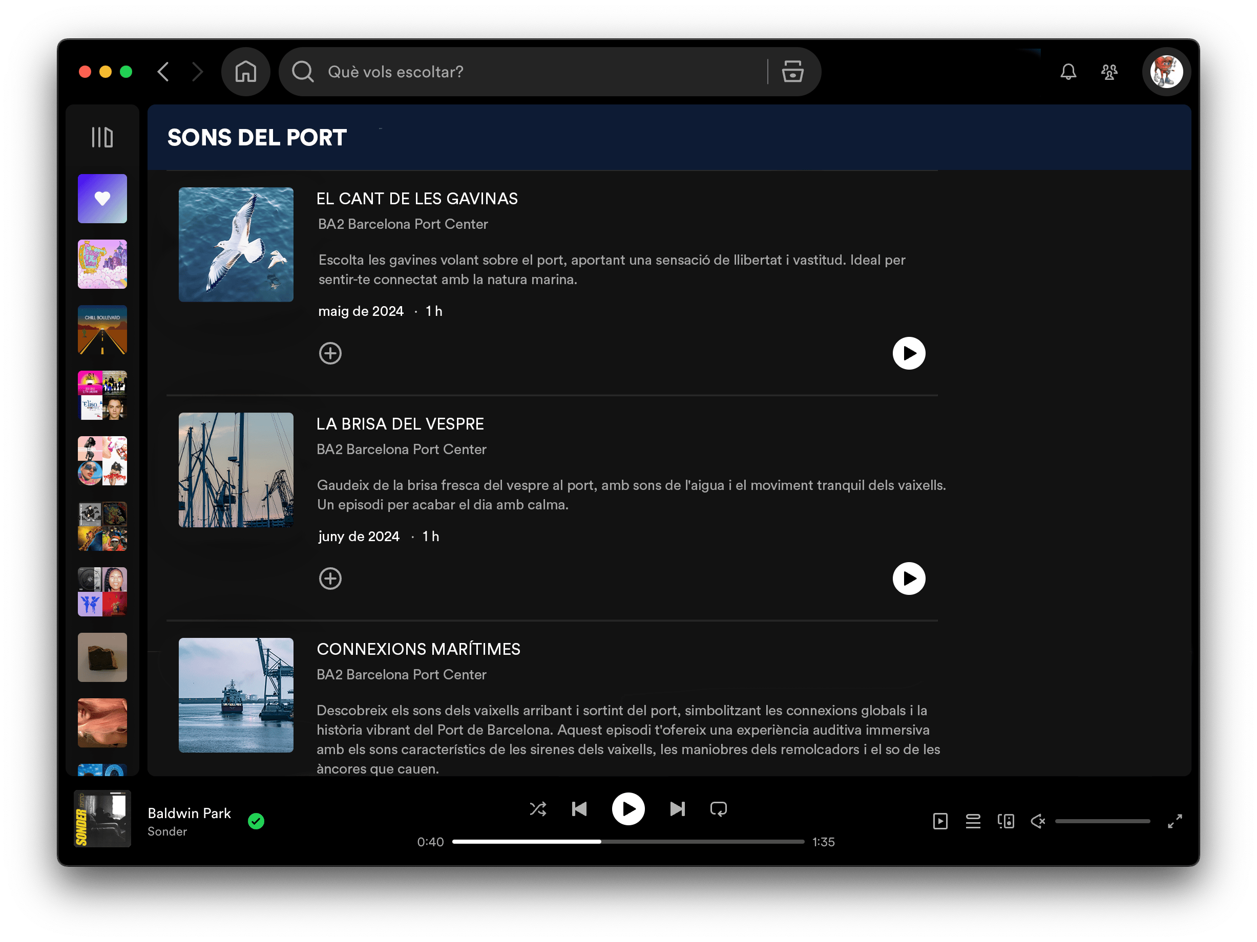The image size is (1257, 942).
Task: Open the notifications bell
Action: (1069, 72)
